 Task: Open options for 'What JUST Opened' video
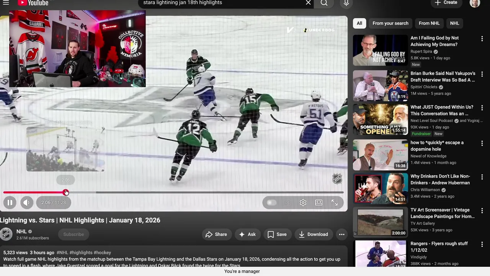point(482,108)
